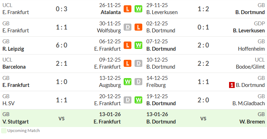Image resolution: width=267 pixels, height=139 pixels.
Task: Click the W badge for Dortmund vs Hoffenheim
Action: coord(138,45)
